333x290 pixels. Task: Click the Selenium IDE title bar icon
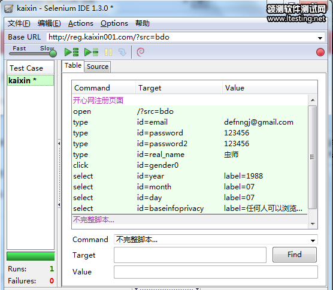tap(9, 8)
